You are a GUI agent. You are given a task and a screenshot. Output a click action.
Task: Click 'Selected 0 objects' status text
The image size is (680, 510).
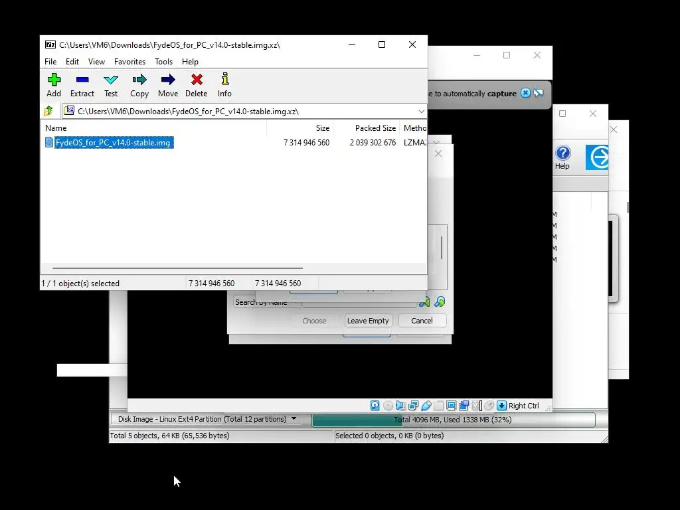pyautogui.click(x=389, y=436)
